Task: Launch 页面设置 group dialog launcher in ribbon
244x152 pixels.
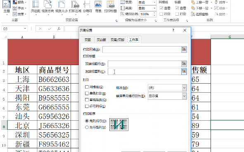Action: click(116, 21)
